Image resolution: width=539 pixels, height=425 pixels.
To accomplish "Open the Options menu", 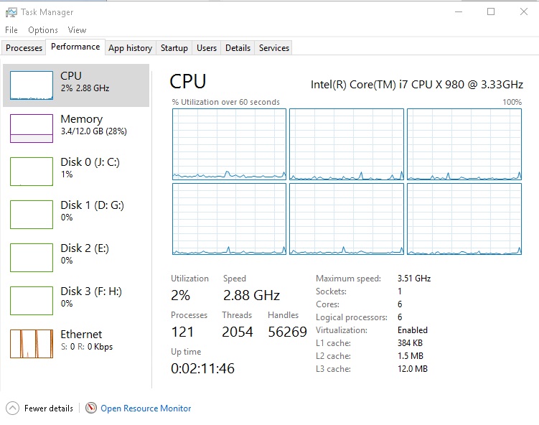I will coord(43,30).
